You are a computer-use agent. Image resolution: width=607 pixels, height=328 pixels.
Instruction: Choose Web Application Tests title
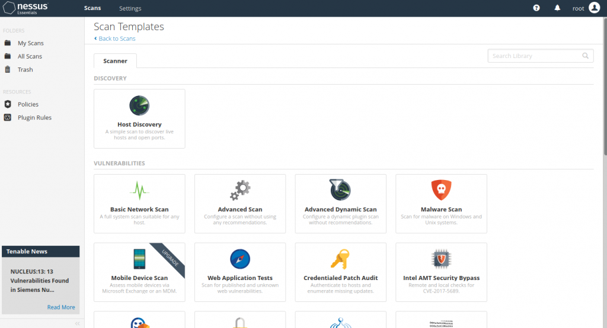(240, 278)
